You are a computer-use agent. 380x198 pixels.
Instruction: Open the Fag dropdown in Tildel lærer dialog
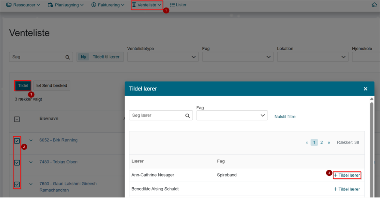[232, 115]
